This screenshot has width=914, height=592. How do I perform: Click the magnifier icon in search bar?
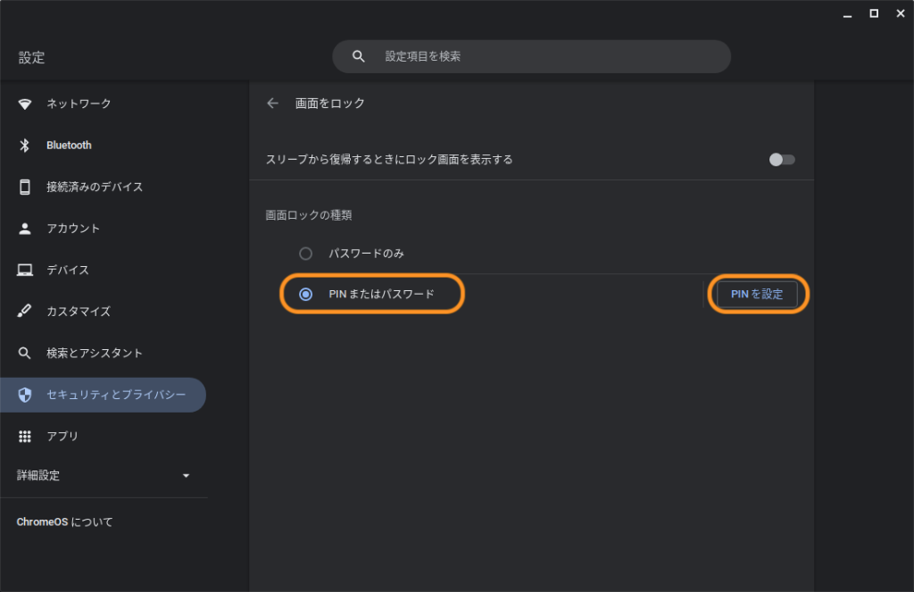[x=359, y=56]
